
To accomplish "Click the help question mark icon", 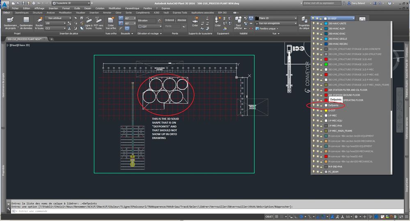I will click(x=389, y=3).
